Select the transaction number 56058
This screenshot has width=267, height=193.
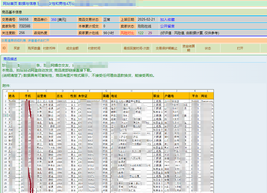click(x=24, y=20)
